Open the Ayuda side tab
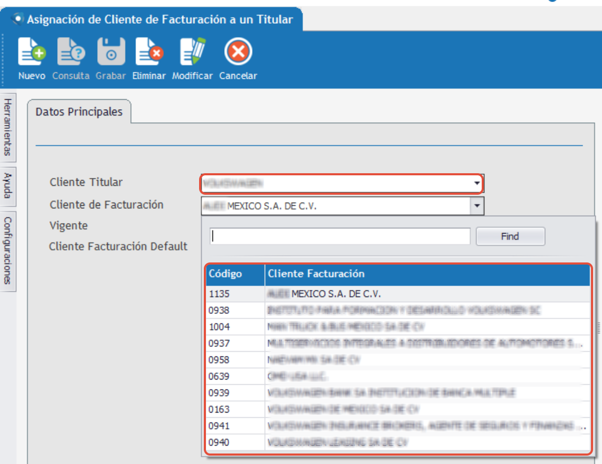 click(8, 186)
